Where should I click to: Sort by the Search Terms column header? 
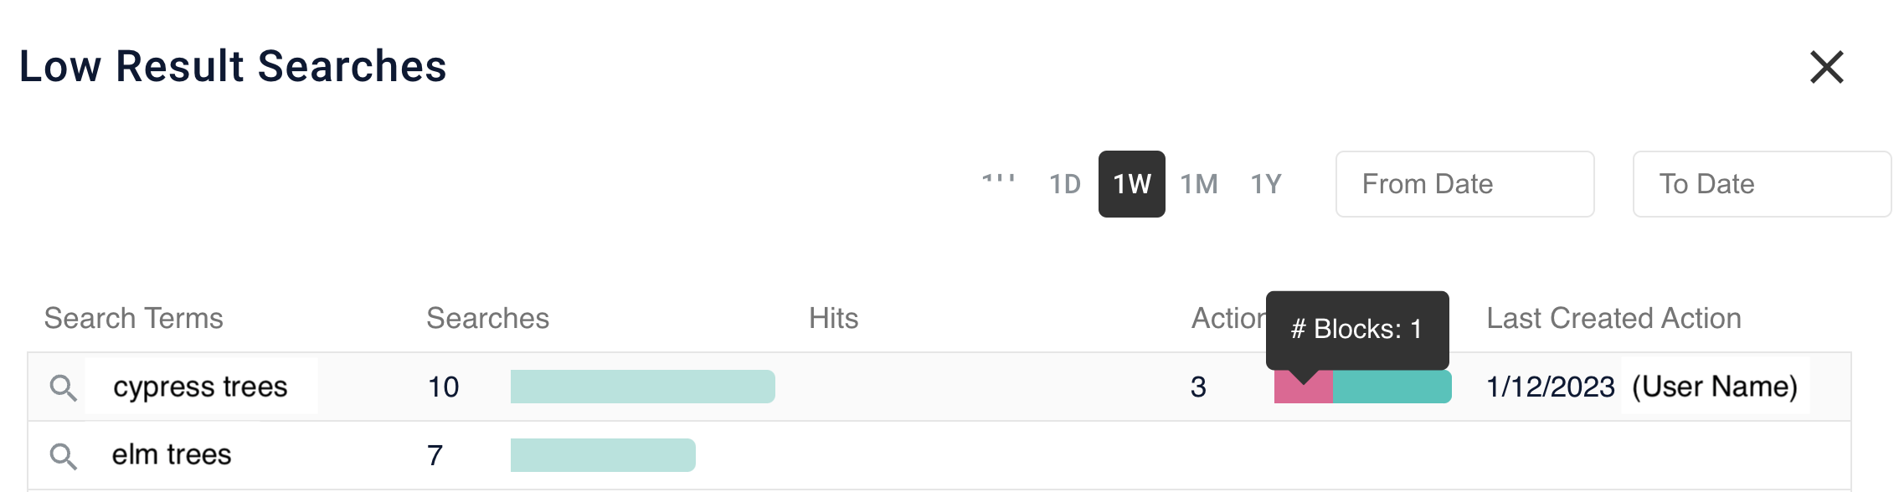pyautogui.click(x=133, y=319)
